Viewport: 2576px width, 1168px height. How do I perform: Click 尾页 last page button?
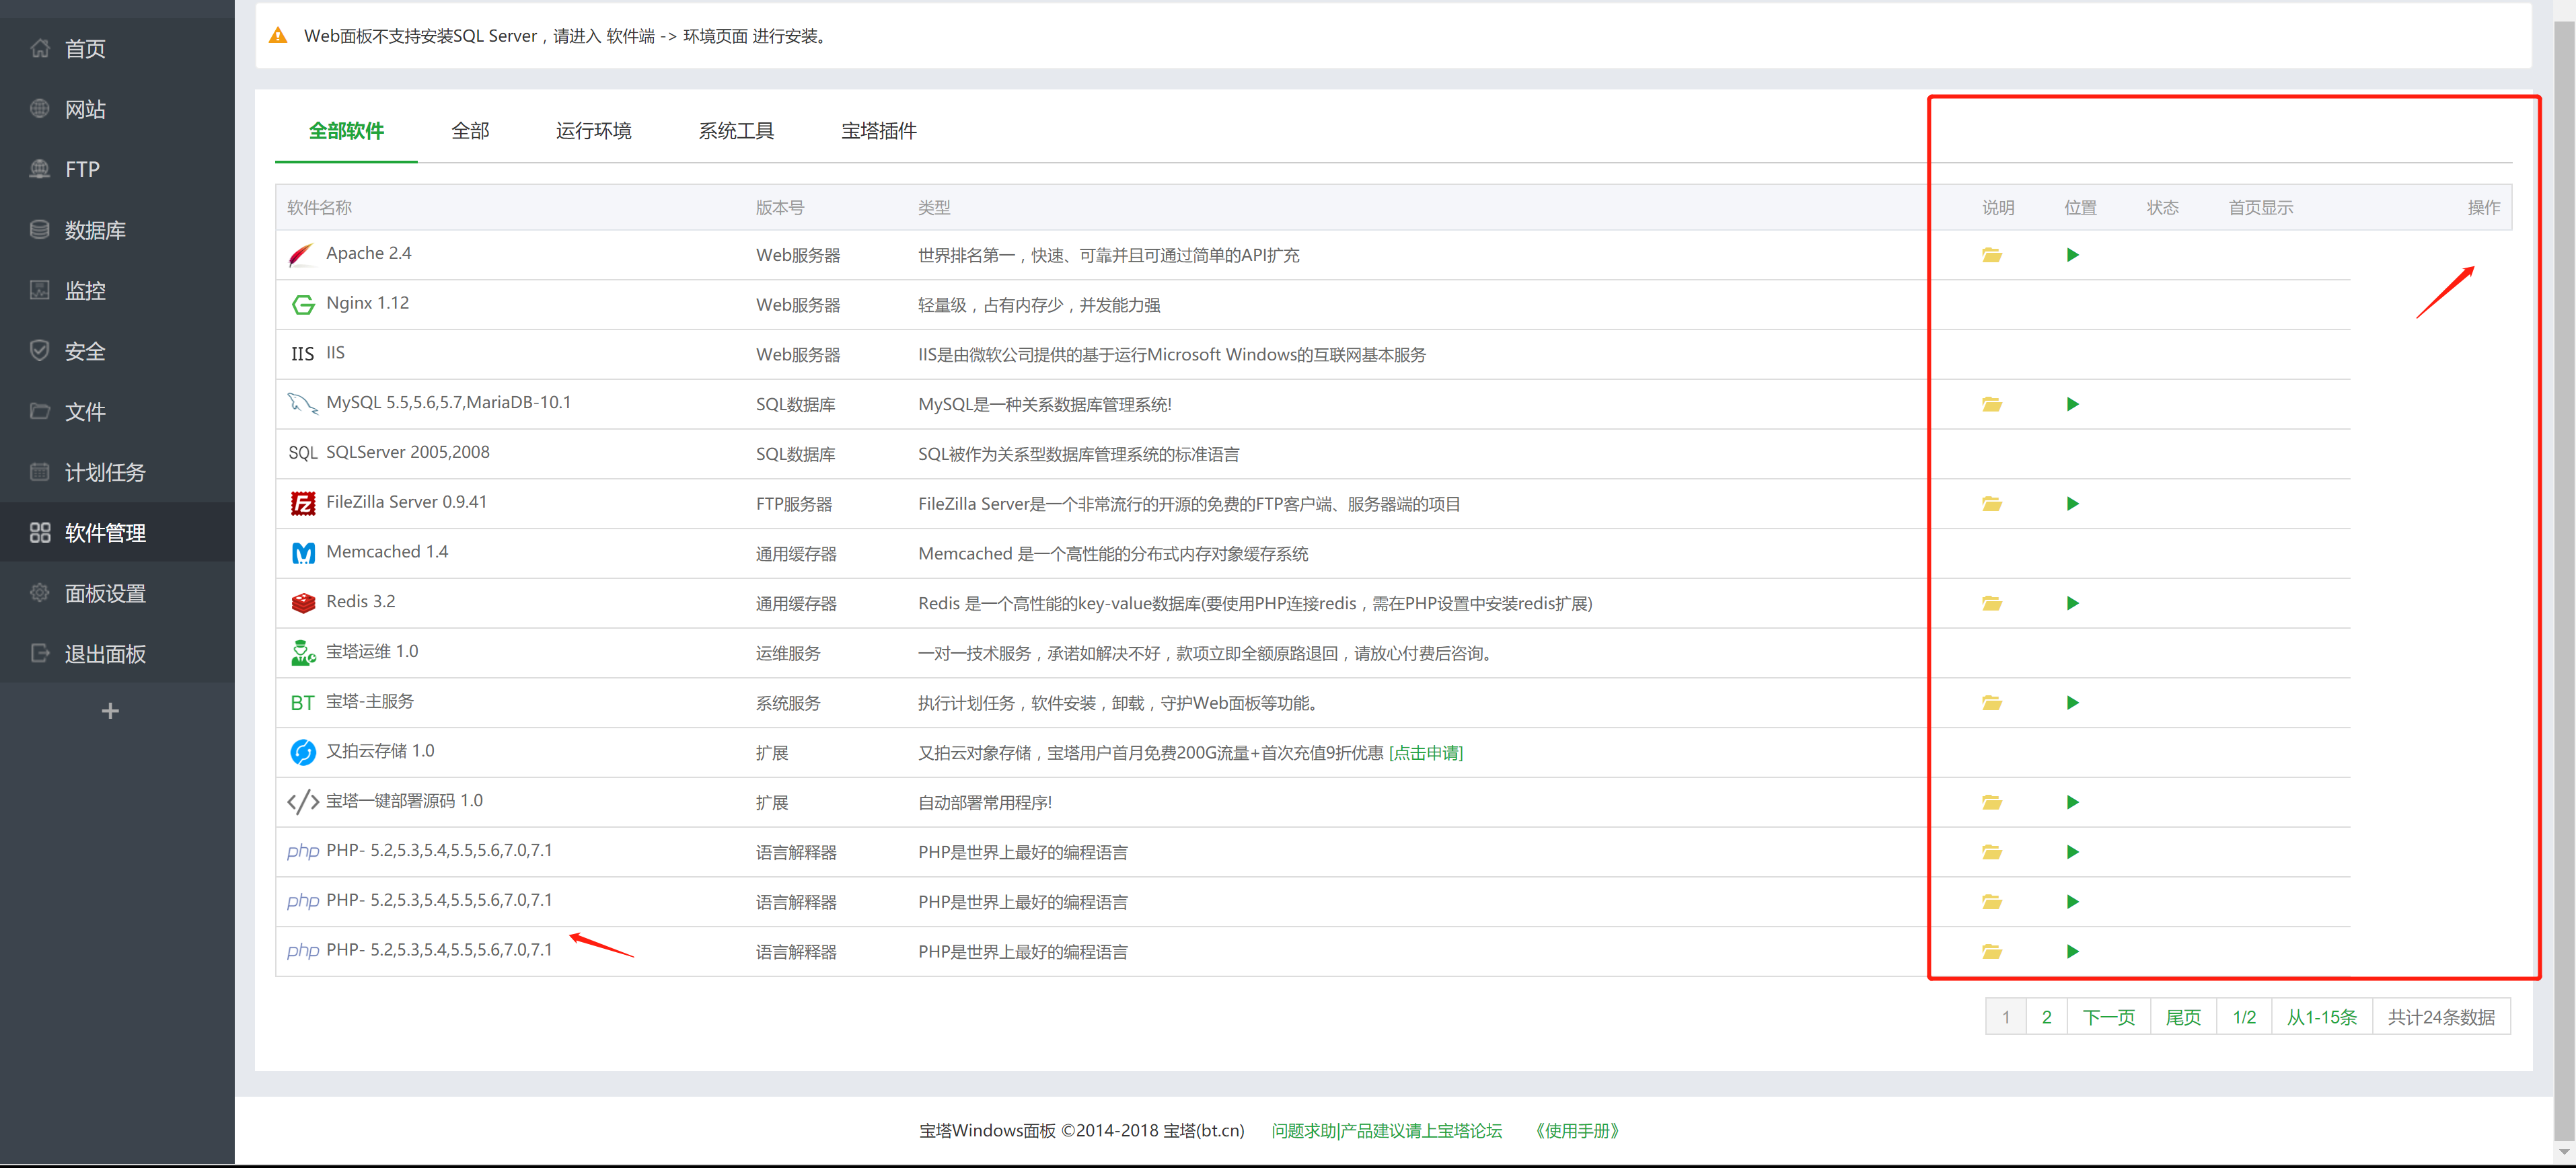[2183, 1016]
